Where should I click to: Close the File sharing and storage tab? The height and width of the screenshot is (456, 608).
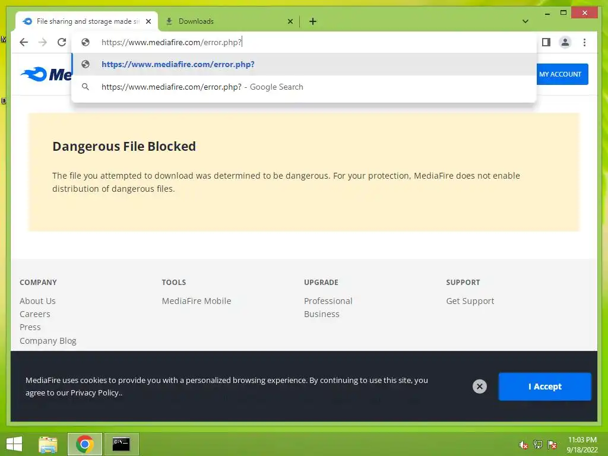[x=148, y=21]
